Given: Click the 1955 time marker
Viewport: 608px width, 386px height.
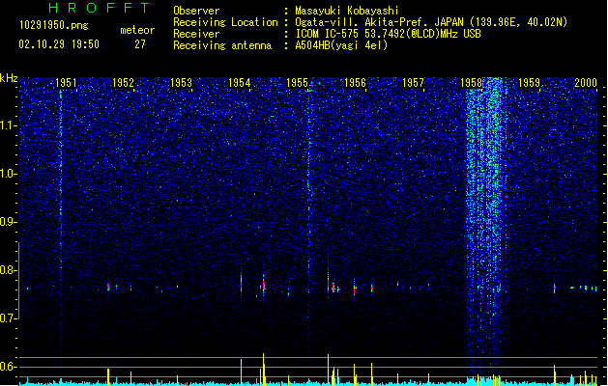Looking at the screenshot, I should (297, 83).
